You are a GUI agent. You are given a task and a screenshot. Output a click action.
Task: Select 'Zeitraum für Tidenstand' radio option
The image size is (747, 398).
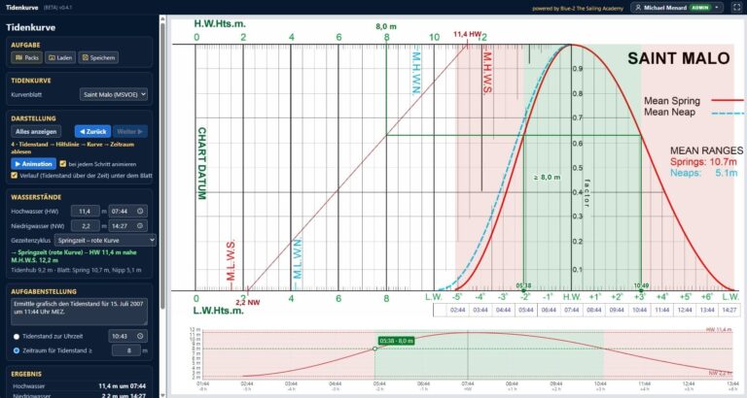(17, 350)
